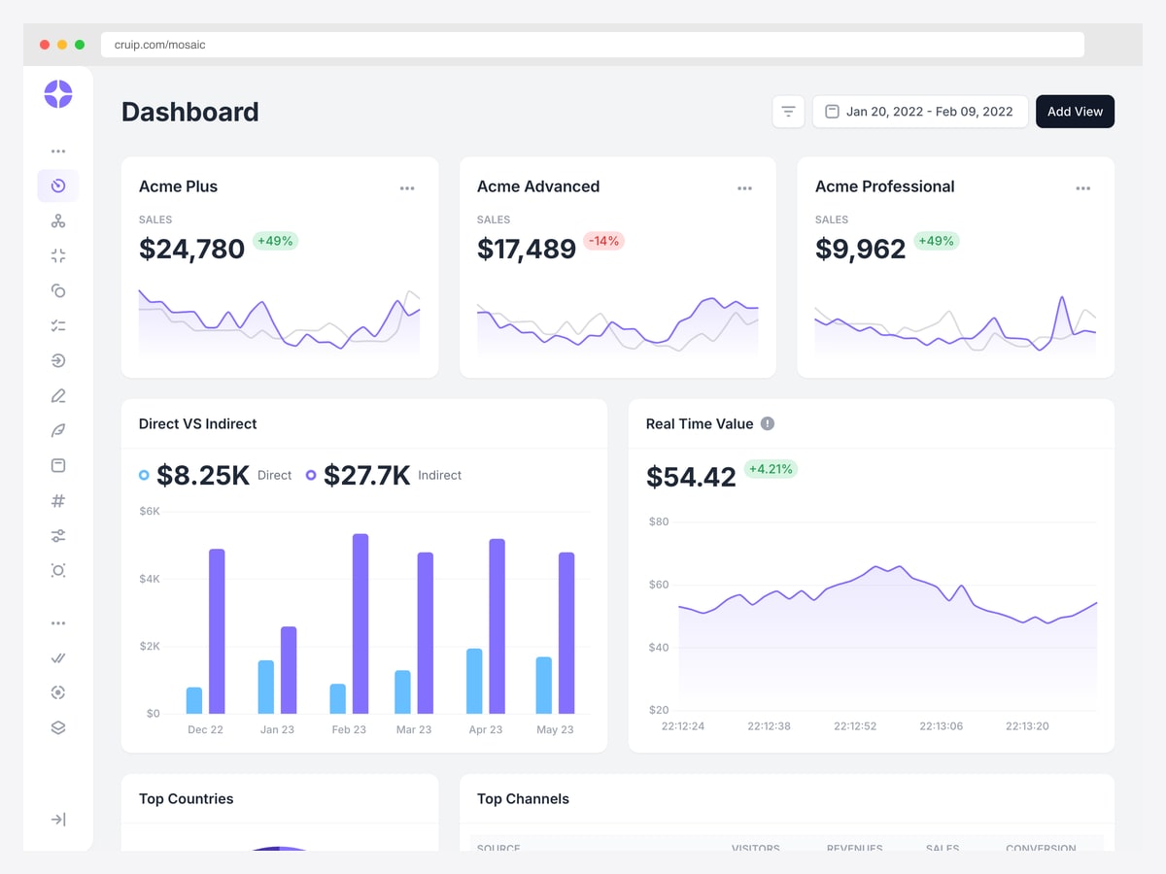The image size is (1166, 874).
Task: Click the Top Channels card title
Action: click(523, 799)
